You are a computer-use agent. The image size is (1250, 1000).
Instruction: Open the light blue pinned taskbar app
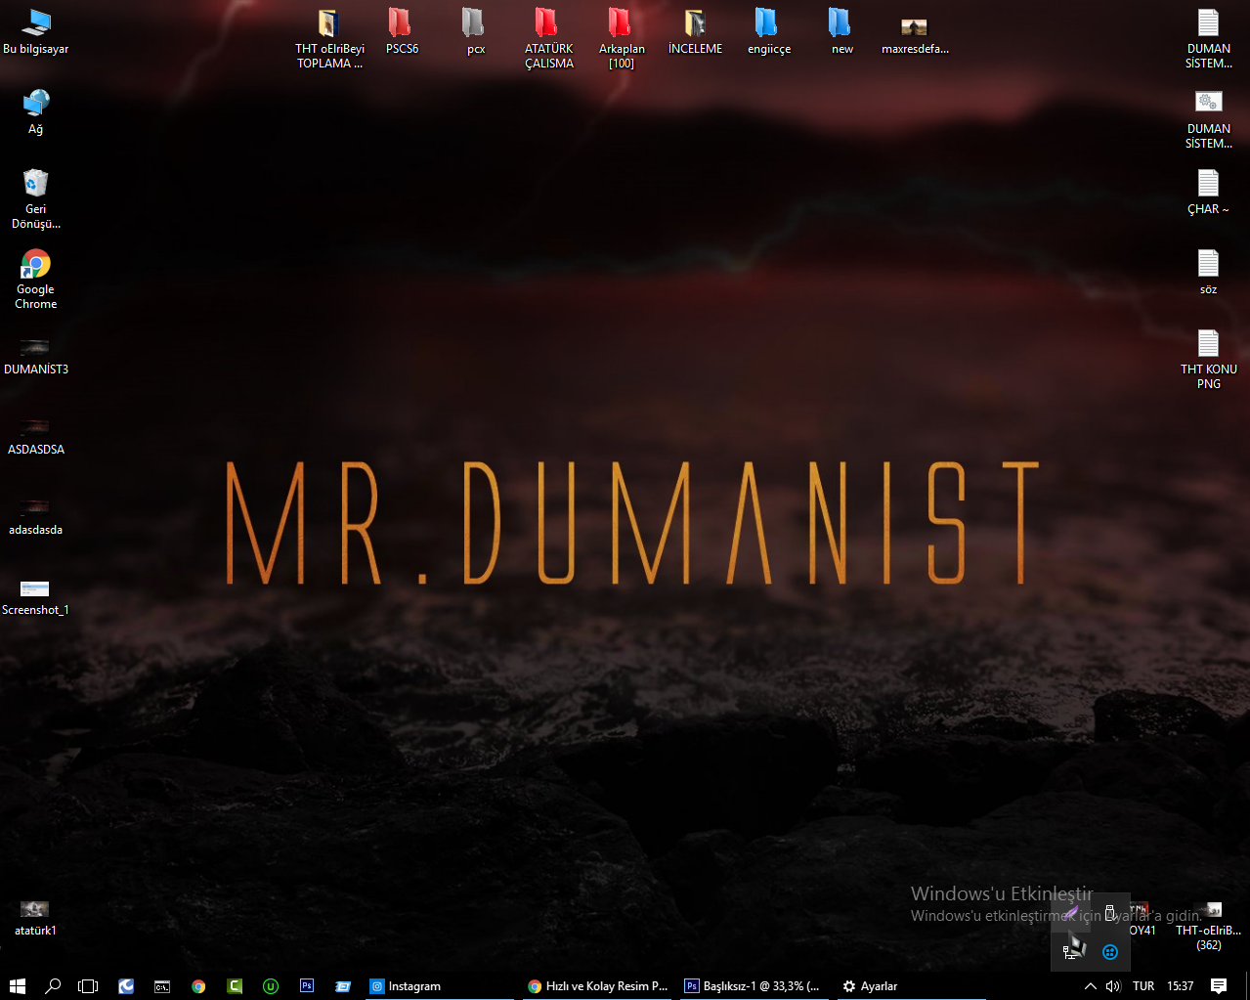(x=343, y=986)
